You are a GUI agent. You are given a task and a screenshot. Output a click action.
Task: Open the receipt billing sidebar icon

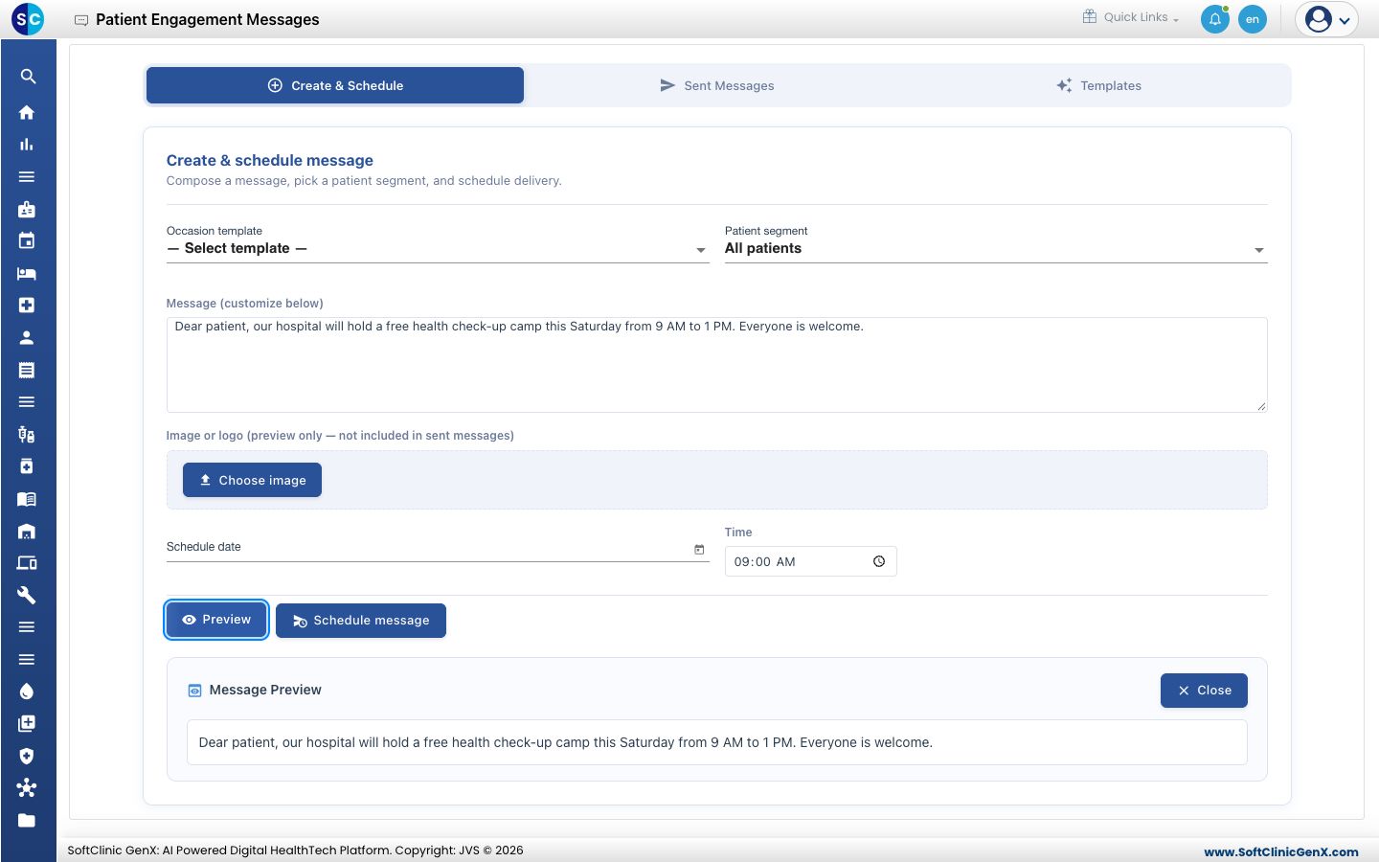coord(27,370)
